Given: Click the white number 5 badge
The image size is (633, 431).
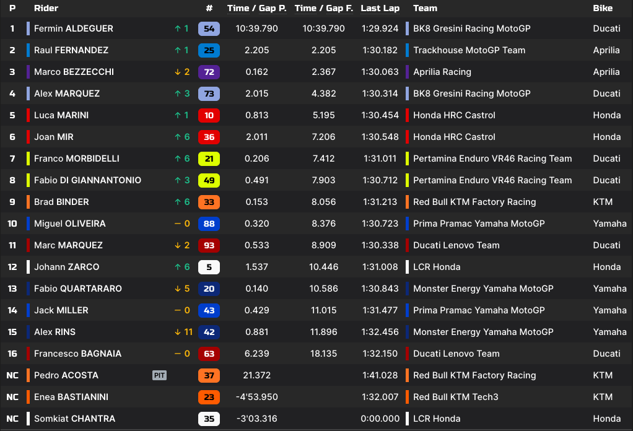Looking at the screenshot, I should [209, 267].
